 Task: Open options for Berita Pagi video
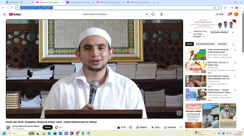pyautogui.click(x=235, y=63)
